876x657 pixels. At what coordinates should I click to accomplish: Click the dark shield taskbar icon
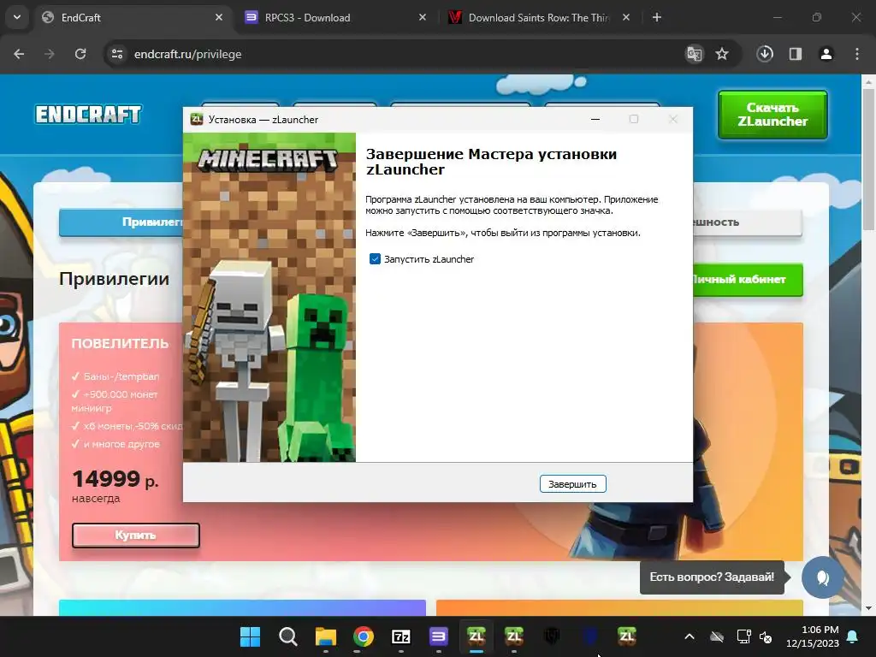click(x=552, y=636)
